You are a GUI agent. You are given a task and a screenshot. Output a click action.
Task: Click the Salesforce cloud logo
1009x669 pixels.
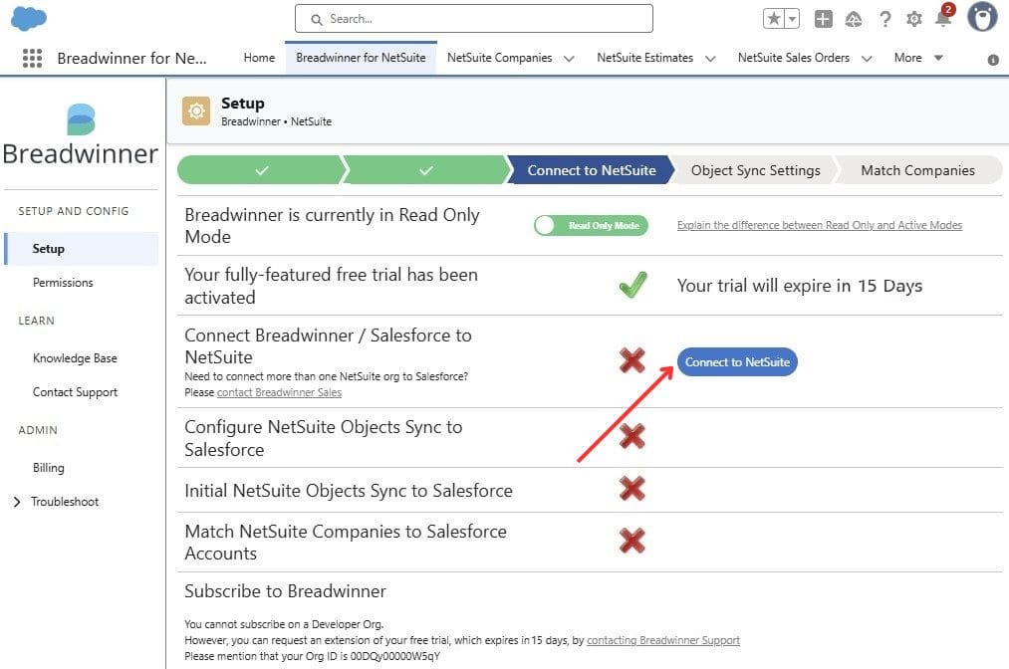click(x=29, y=19)
